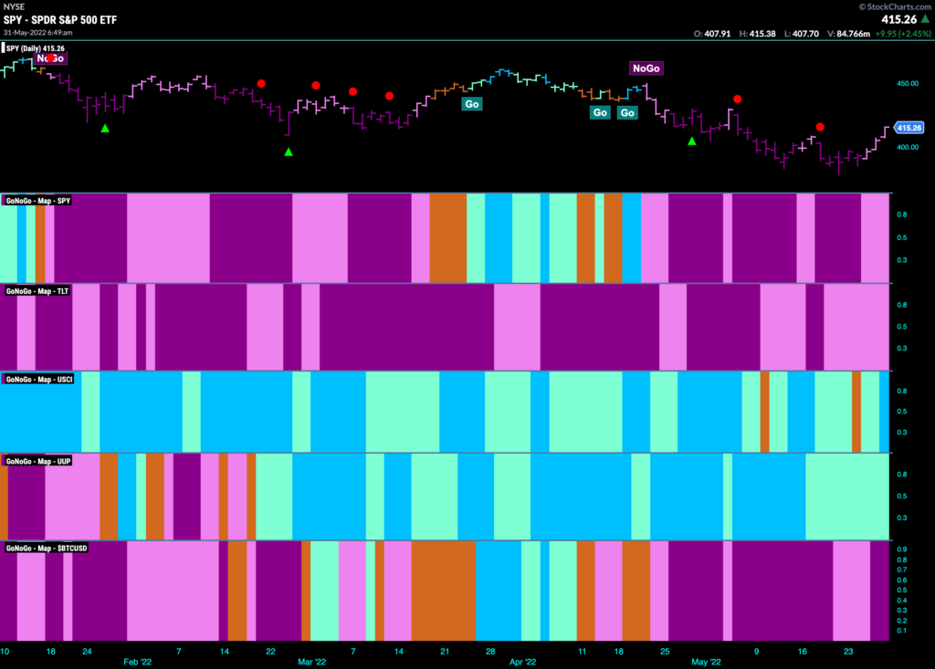Click the '23' date axis label

click(848, 651)
